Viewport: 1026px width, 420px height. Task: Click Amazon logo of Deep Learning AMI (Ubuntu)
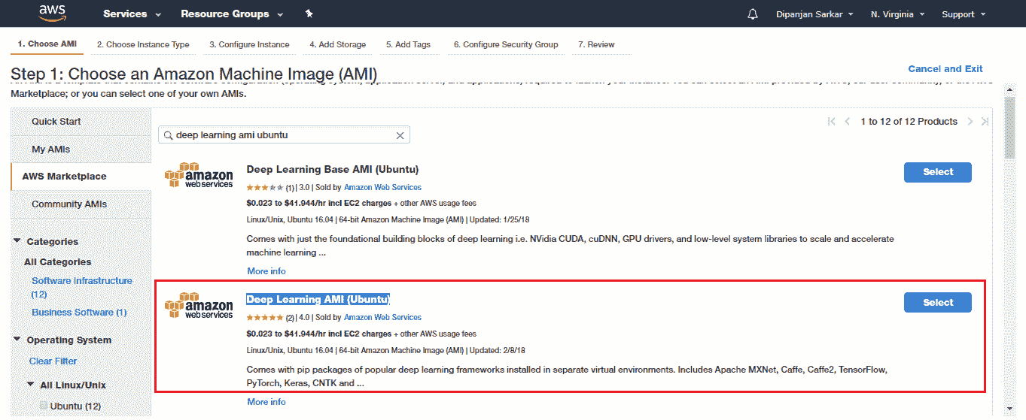pyautogui.click(x=199, y=306)
